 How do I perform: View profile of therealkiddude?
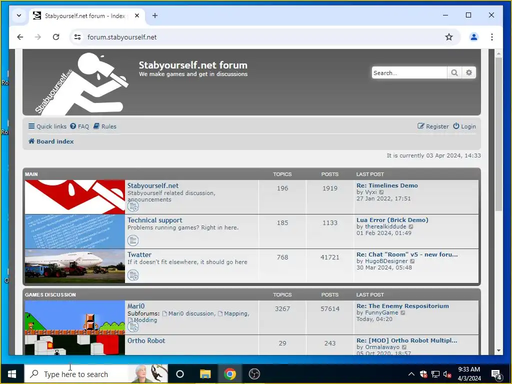click(385, 226)
